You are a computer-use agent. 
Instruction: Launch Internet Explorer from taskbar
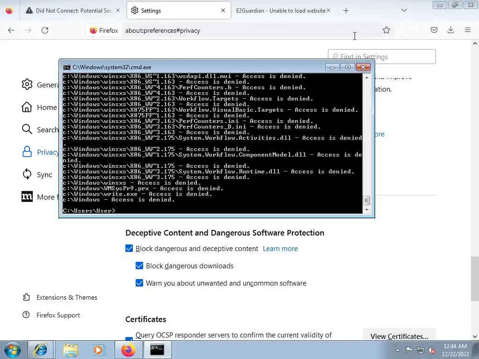41,350
